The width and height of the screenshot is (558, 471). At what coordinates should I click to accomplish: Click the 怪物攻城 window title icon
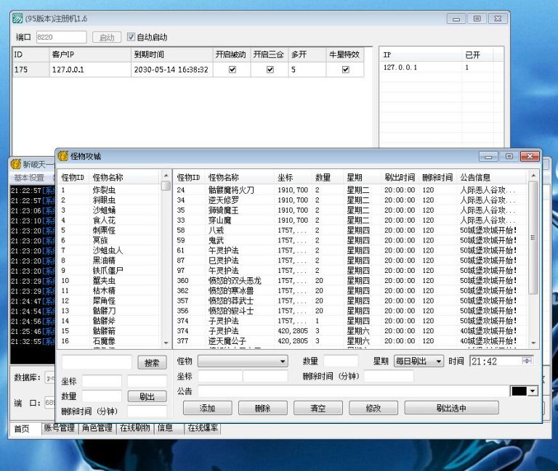[x=63, y=156]
